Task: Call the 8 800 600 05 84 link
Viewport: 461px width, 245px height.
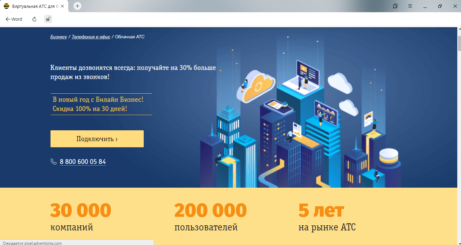Action: 83,162
